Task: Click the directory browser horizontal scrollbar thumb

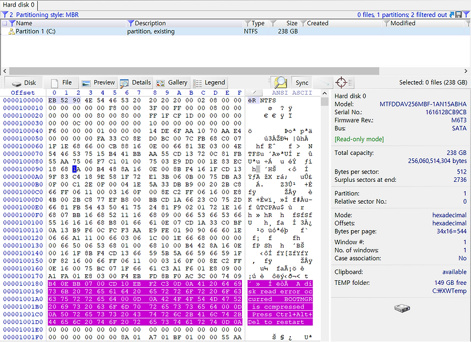Action: 194,71
